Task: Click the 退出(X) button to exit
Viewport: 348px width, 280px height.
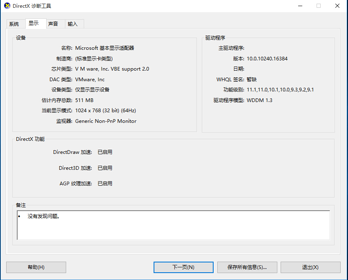Action: point(311,267)
